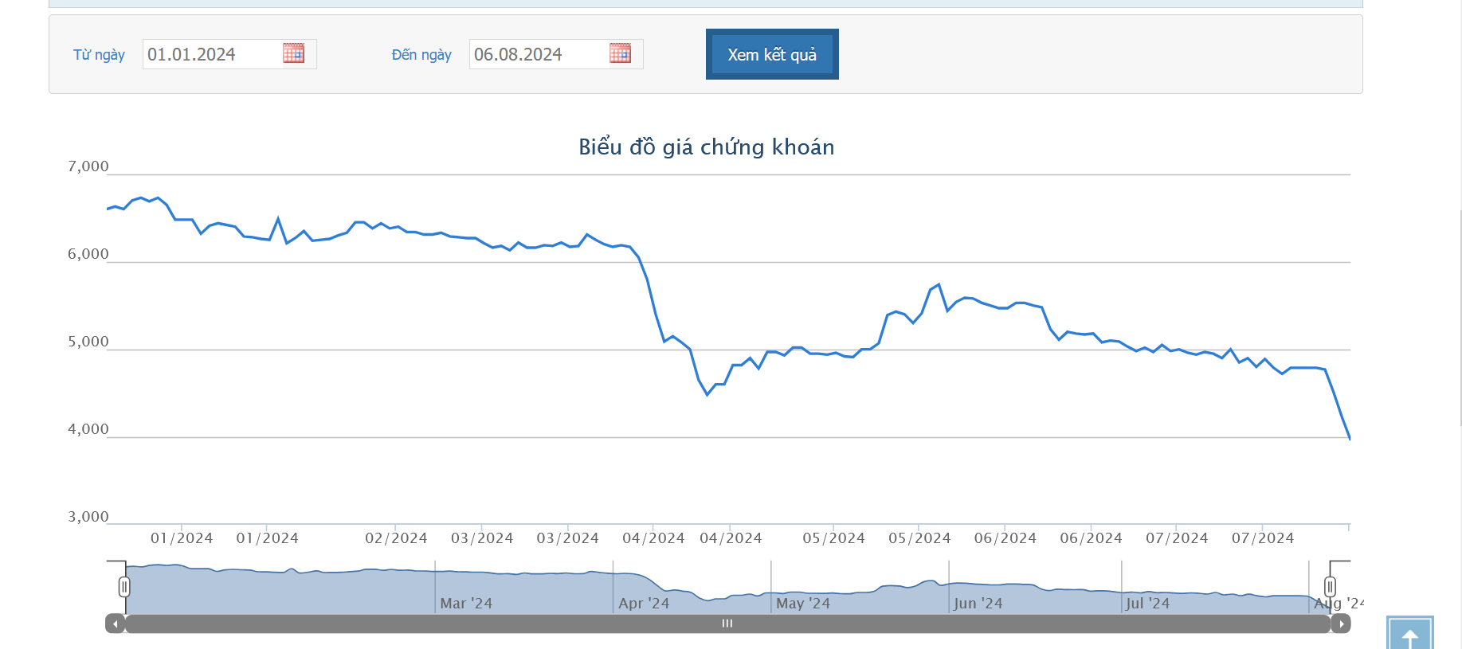Image resolution: width=1462 pixels, height=649 pixels.
Task: Open the calendar picker for Đến ngày
Action: pos(620,53)
